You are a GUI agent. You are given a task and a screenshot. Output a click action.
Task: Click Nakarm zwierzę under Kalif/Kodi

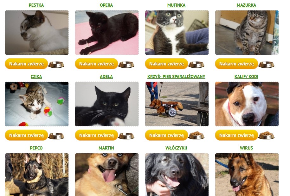click(236, 135)
